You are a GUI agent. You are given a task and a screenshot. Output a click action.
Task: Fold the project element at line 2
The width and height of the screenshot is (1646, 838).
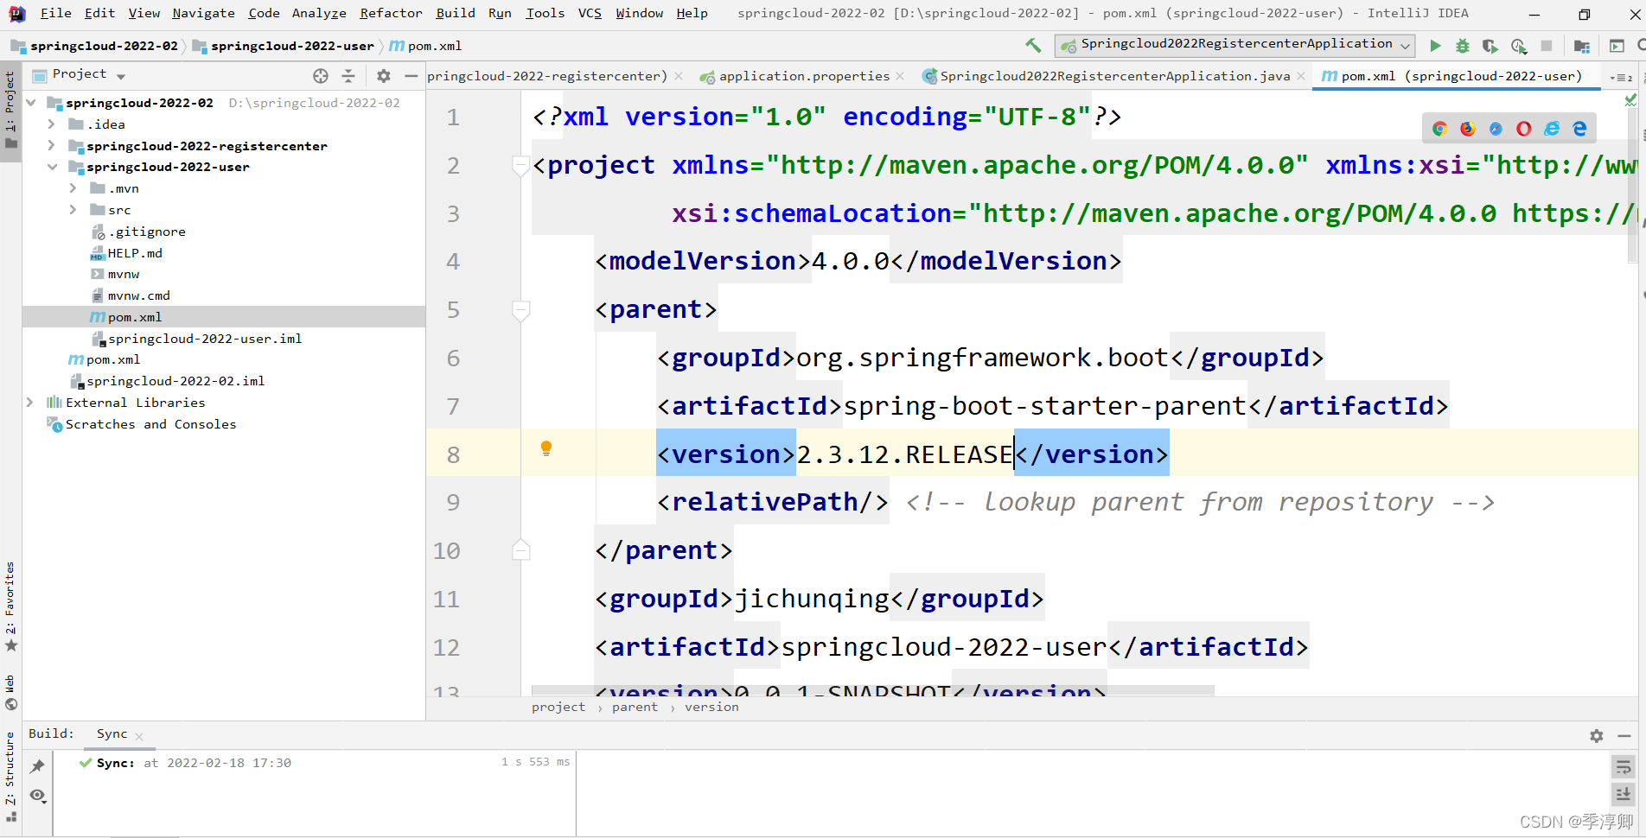[520, 166]
